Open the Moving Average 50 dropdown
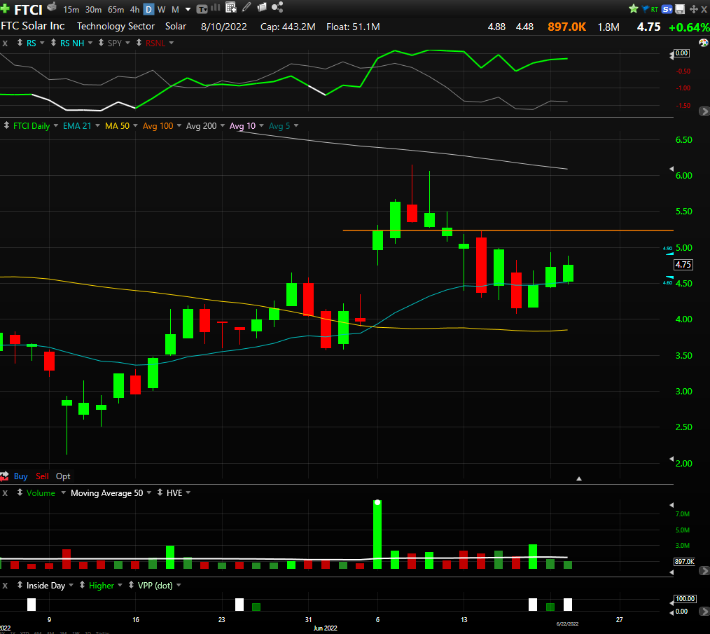Viewport: 710px width, 634px height. pos(149,492)
